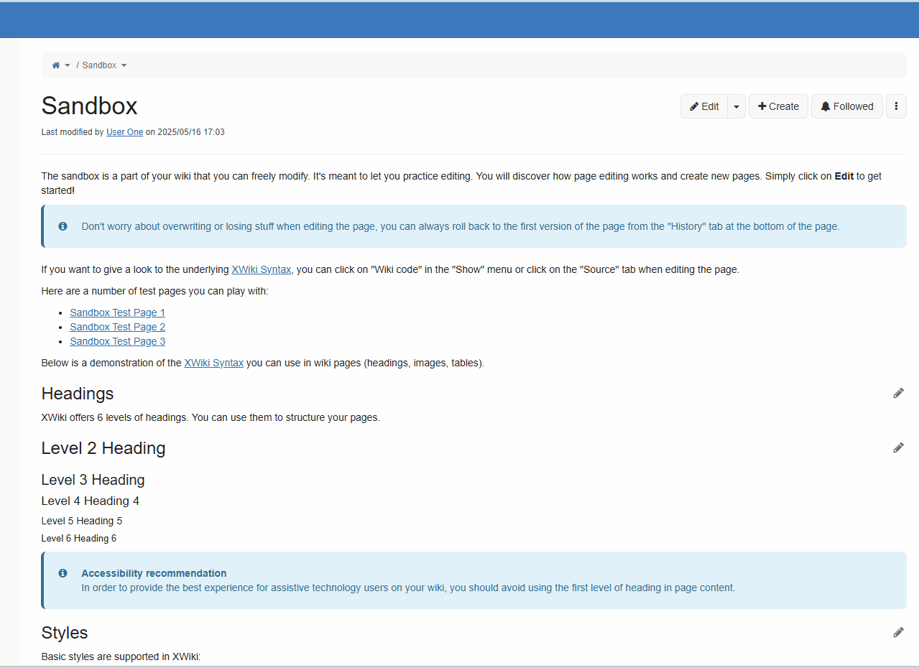Click the Styles section title

65,633
